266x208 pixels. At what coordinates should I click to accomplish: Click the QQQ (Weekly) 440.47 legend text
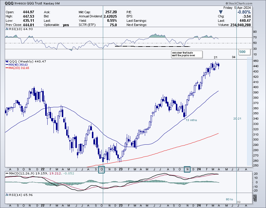pyautogui.click(x=27, y=61)
